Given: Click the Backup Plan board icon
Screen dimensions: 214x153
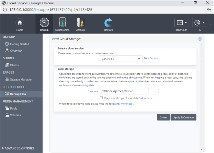Looking at the screenshot, I should click(7, 94).
